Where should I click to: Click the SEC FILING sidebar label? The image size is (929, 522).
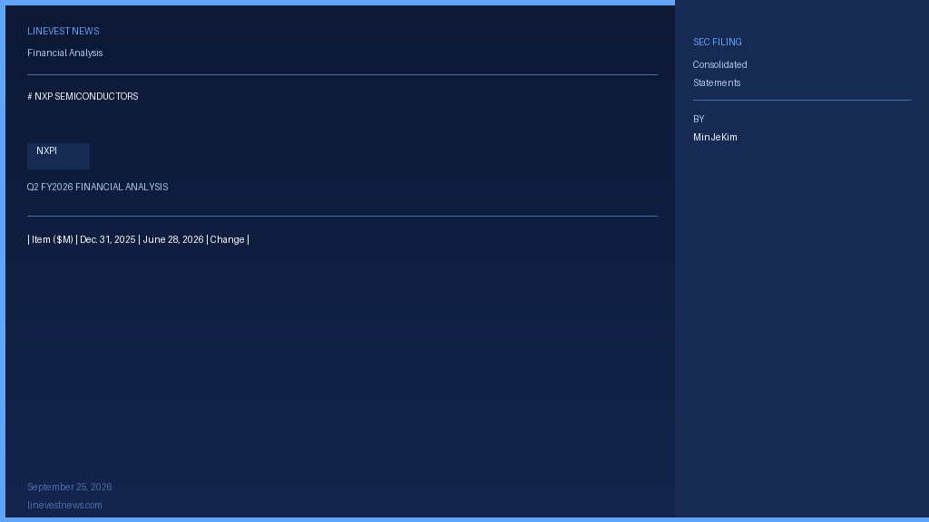(718, 43)
